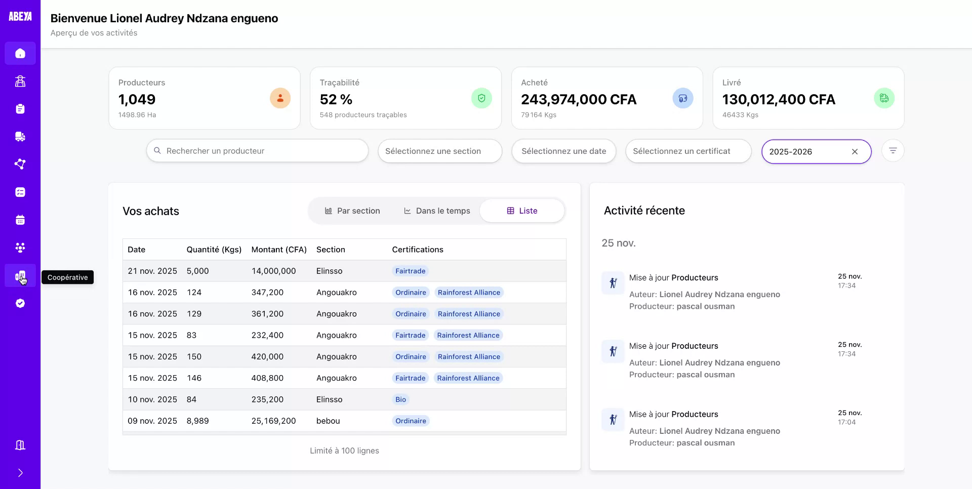Image resolution: width=972 pixels, height=489 pixels.
Task: Expand the sidebar with chevron arrow
Action: pyautogui.click(x=20, y=473)
